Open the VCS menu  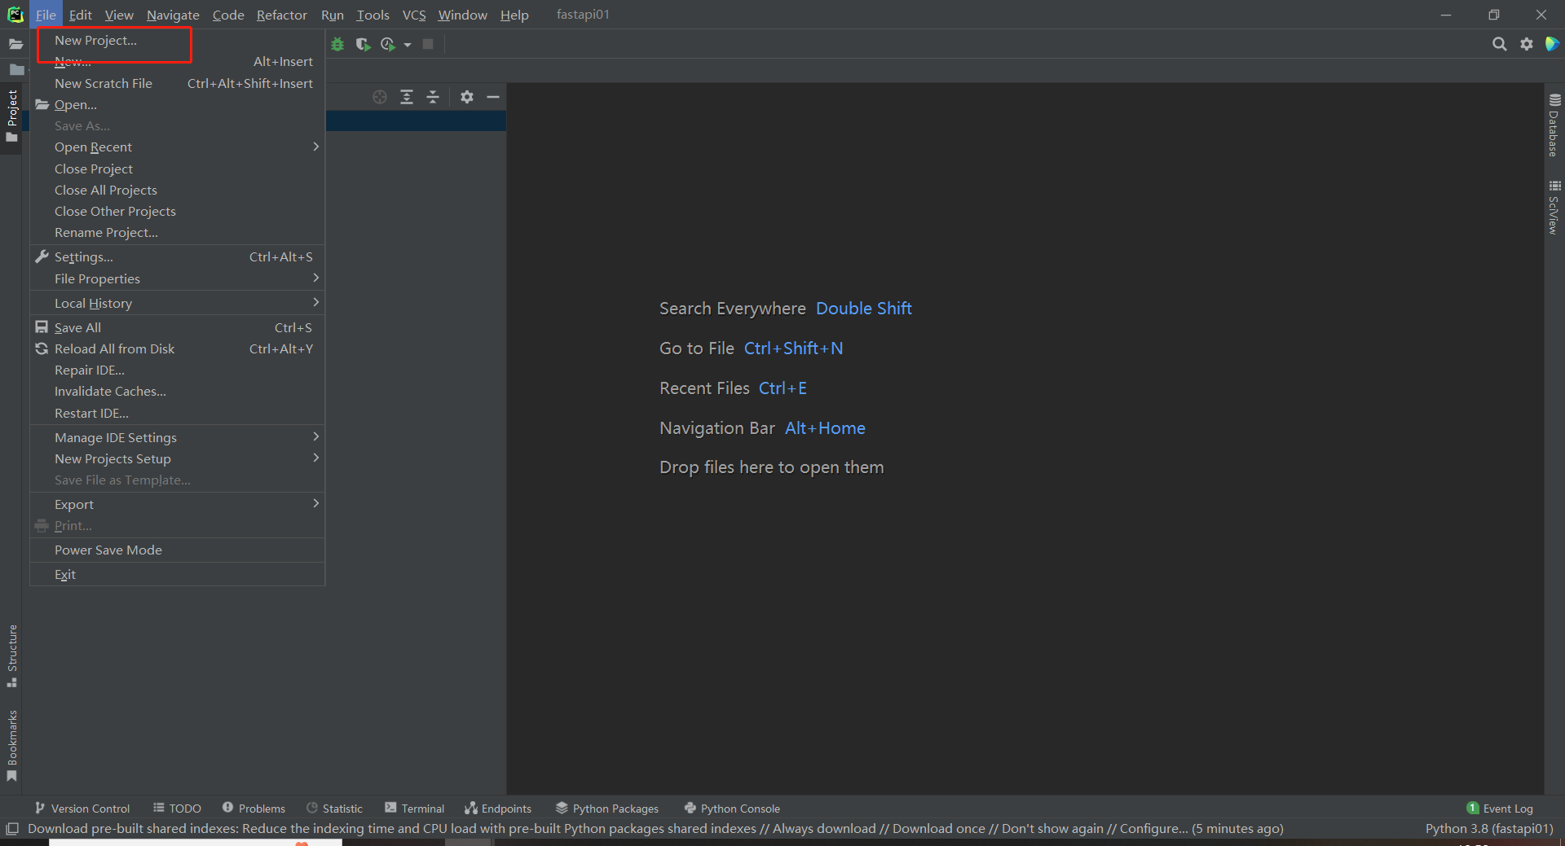point(414,15)
